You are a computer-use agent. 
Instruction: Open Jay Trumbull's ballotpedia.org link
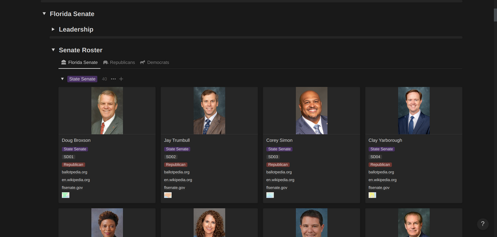177,172
